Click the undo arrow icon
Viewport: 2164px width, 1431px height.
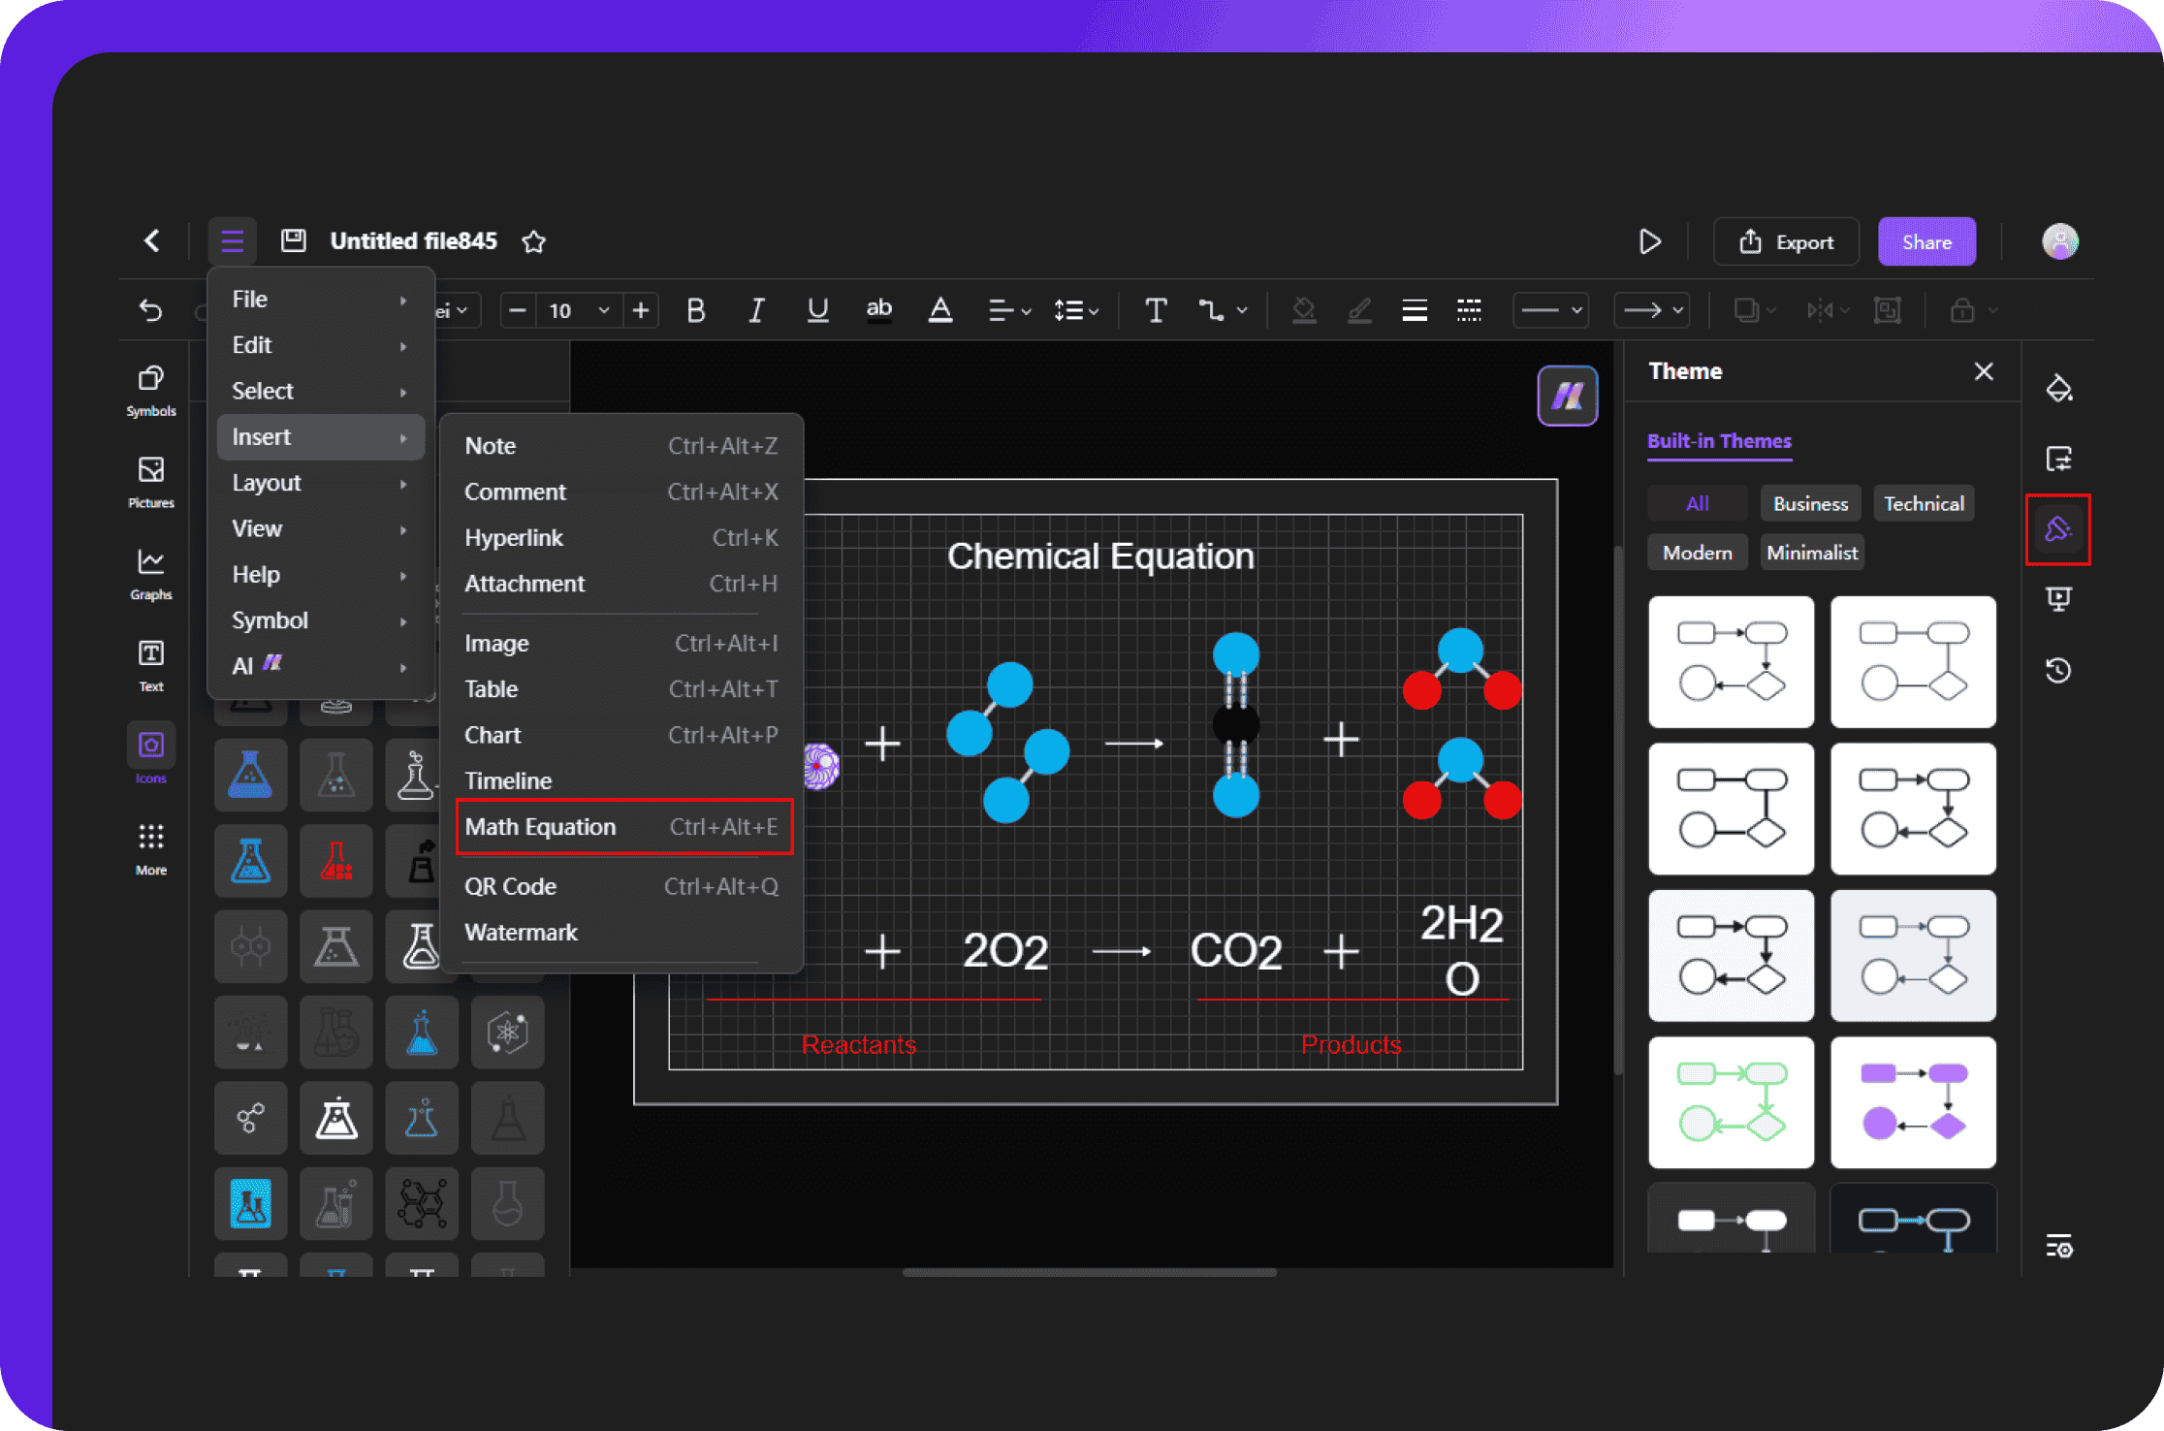click(x=150, y=310)
